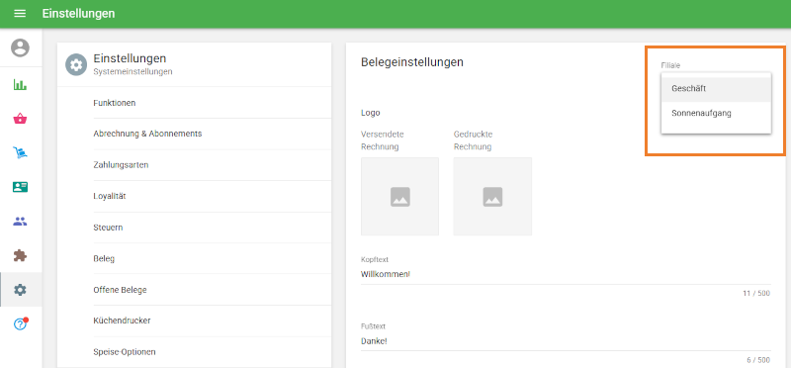Click the Systemeinstellungen subtitle
The image size is (791, 368).
(132, 71)
